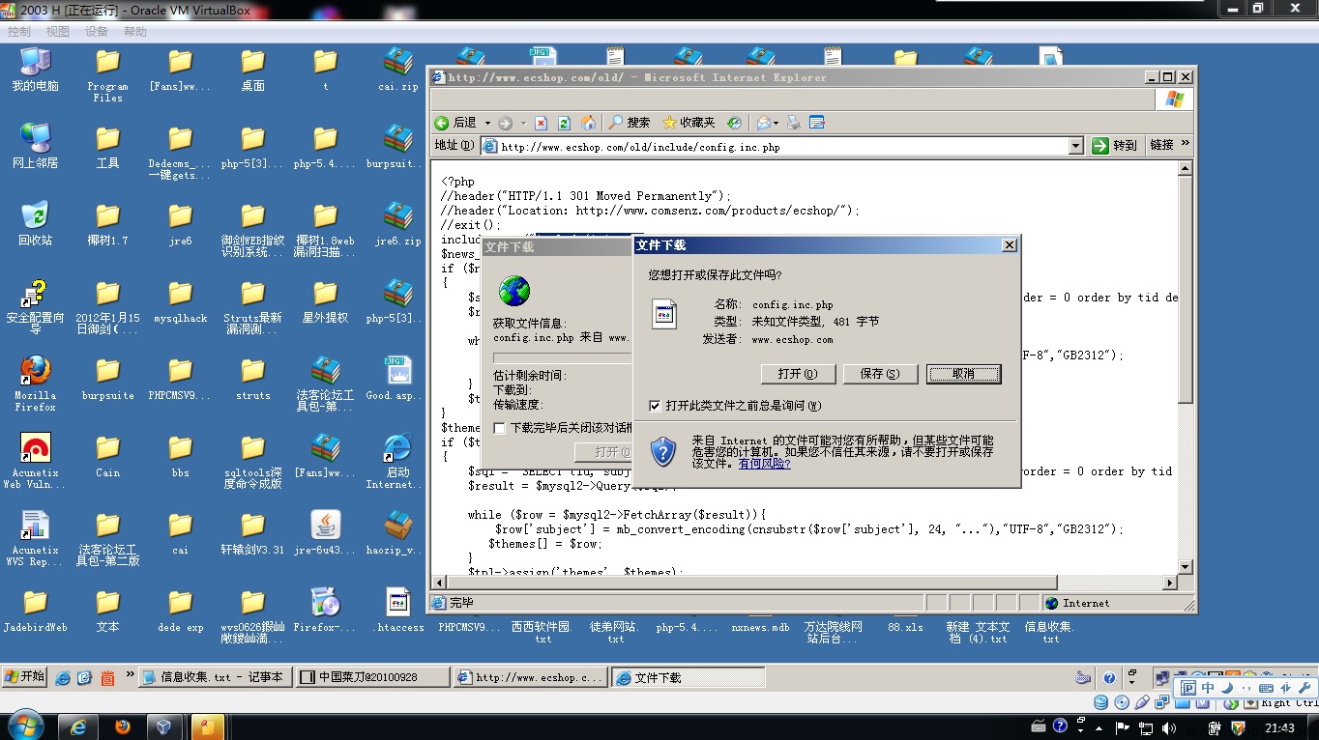Click the IE Refresh page icon
The height and width of the screenshot is (740, 1319).
tap(565, 123)
